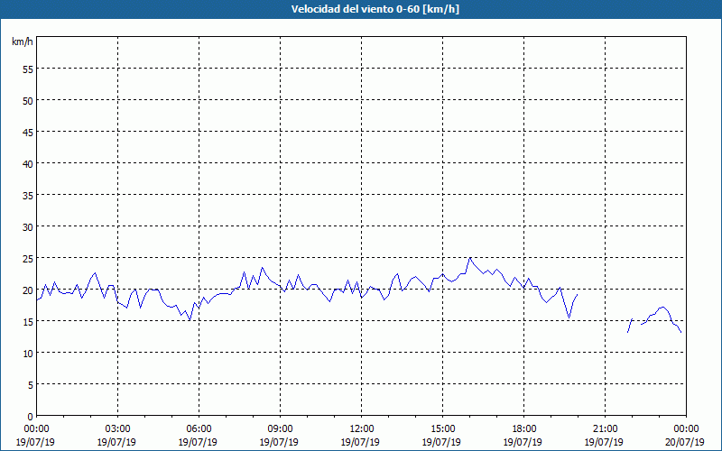Click the wind speed peak near 16:00

click(x=469, y=258)
